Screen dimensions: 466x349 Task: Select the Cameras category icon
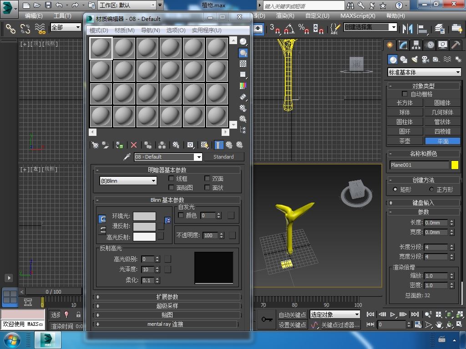425,60
